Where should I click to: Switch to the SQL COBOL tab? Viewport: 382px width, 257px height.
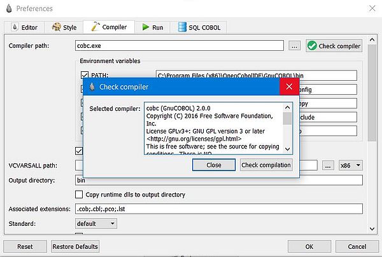(199, 27)
